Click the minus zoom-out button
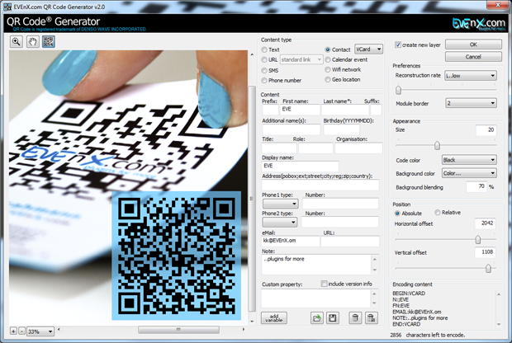Image resolution: width=512 pixels, height=343 pixels. pos(21,331)
